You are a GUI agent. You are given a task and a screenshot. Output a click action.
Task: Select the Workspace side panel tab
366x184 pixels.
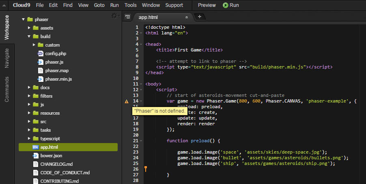[x=7, y=27]
